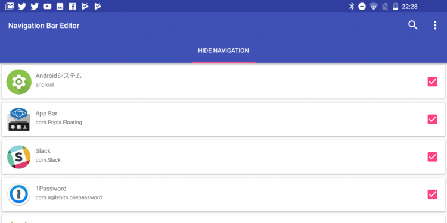
Task: Open search with the magnifier icon
Action: coord(413,26)
